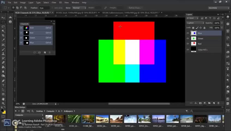The image size is (231, 131).
Task: Select the Eraser tool
Action: (x=3, y=62)
